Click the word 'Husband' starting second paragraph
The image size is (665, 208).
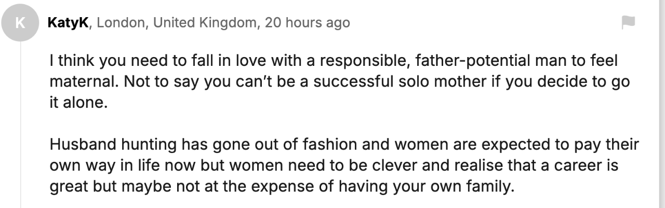point(82,145)
